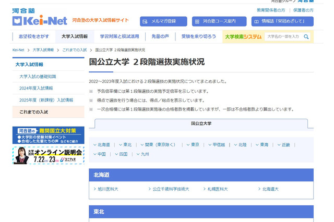This screenshot has width=334, height=222.
Task: Click the 東北 section header
Action: tap(201, 212)
